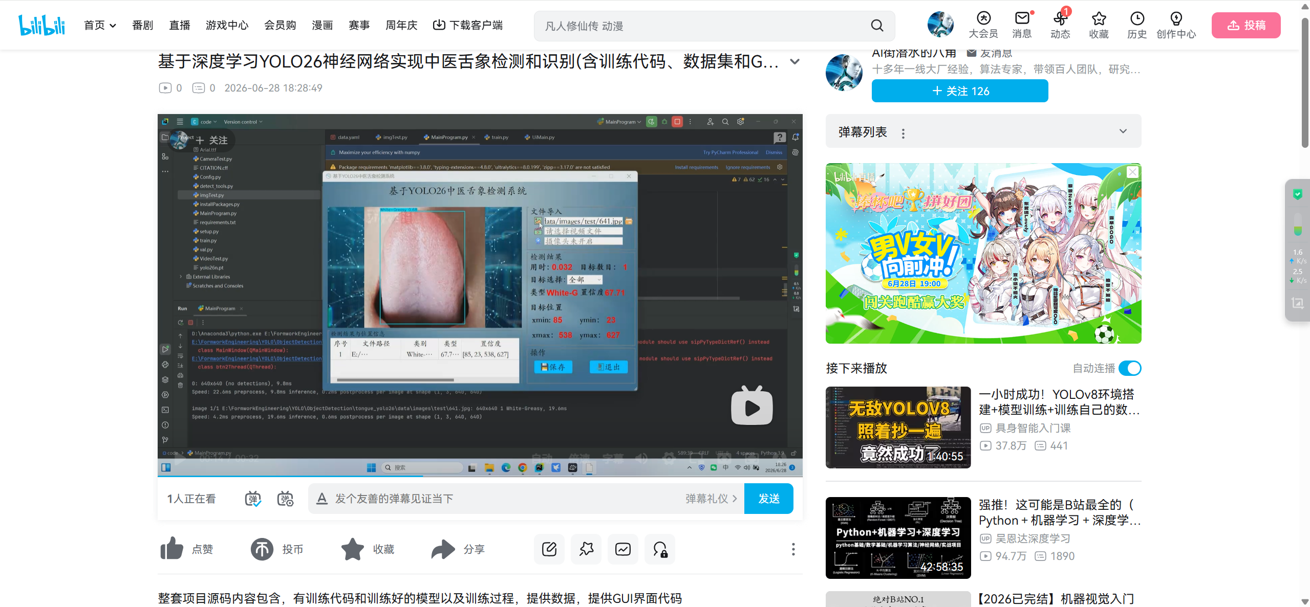This screenshot has height=607, width=1310.
Task: Click the pushpin icon under the video
Action: [x=586, y=549]
